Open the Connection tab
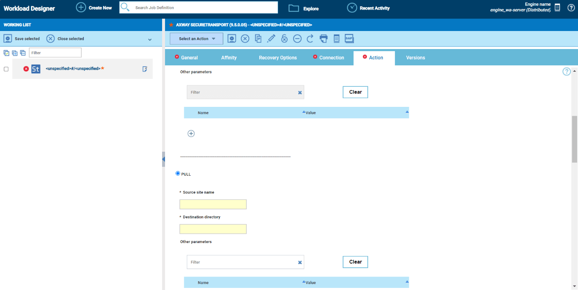 [331, 58]
